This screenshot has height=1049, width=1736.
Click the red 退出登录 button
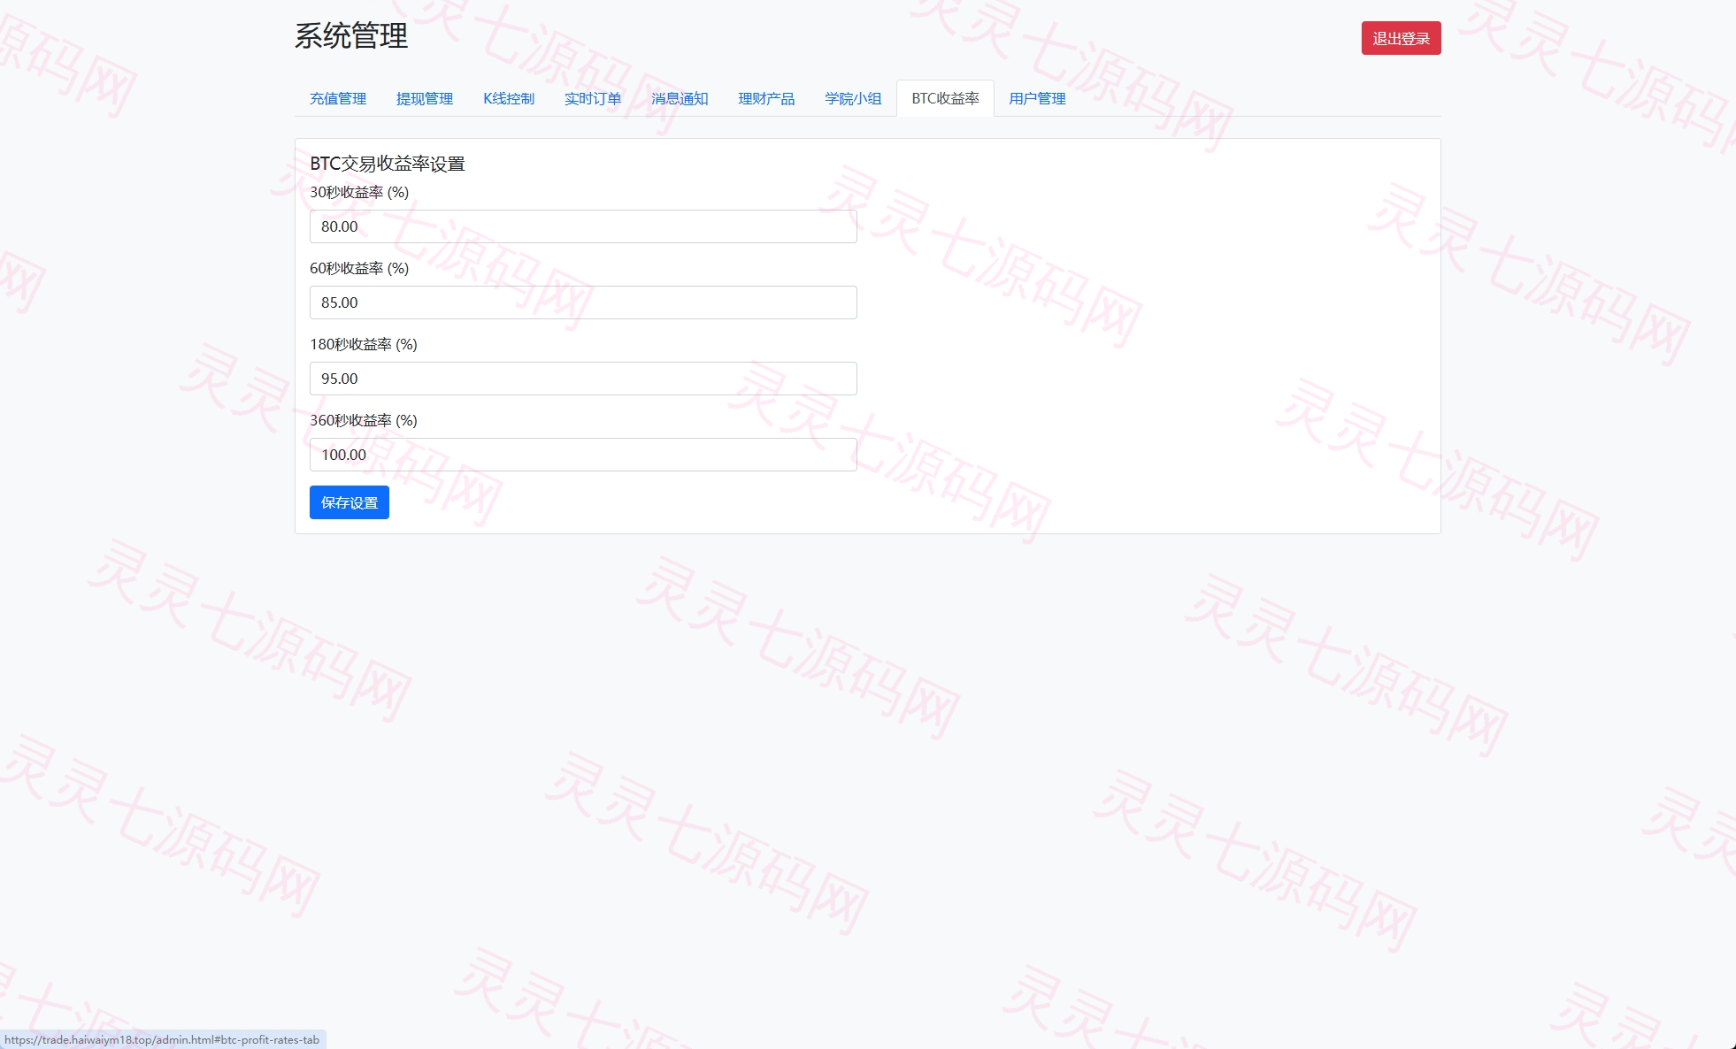point(1401,38)
